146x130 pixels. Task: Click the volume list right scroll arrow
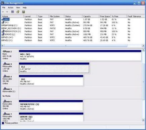[143, 45]
